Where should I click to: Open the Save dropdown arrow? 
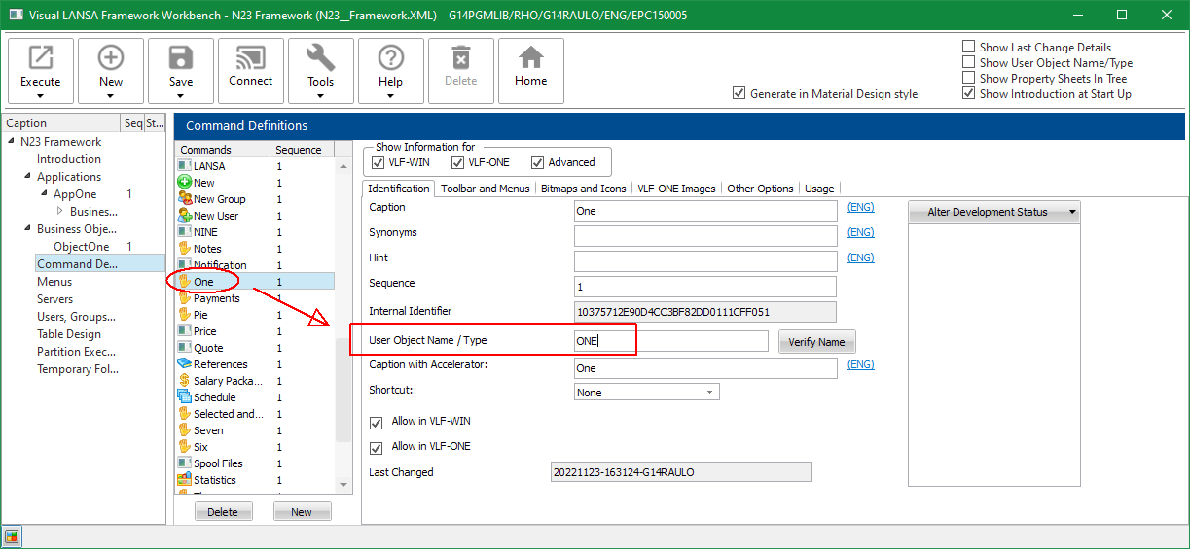tap(181, 95)
